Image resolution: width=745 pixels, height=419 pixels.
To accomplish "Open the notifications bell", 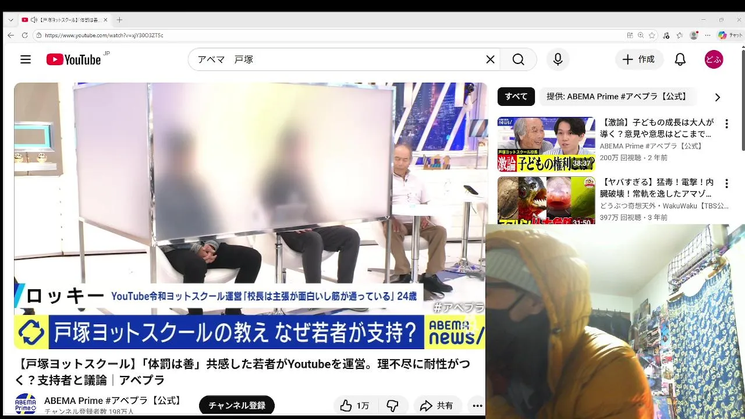I will pyautogui.click(x=680, y=59).
